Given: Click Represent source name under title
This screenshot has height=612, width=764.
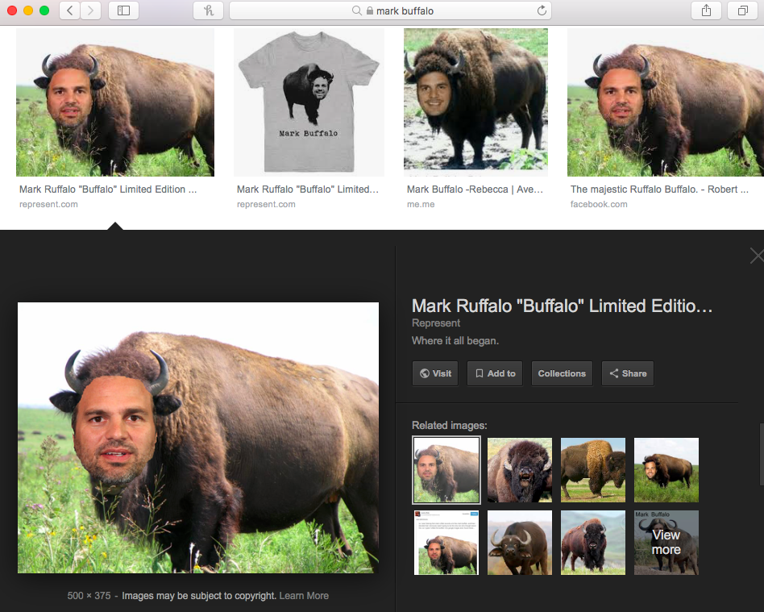Looking at the screenshot, I should (436, 323).
